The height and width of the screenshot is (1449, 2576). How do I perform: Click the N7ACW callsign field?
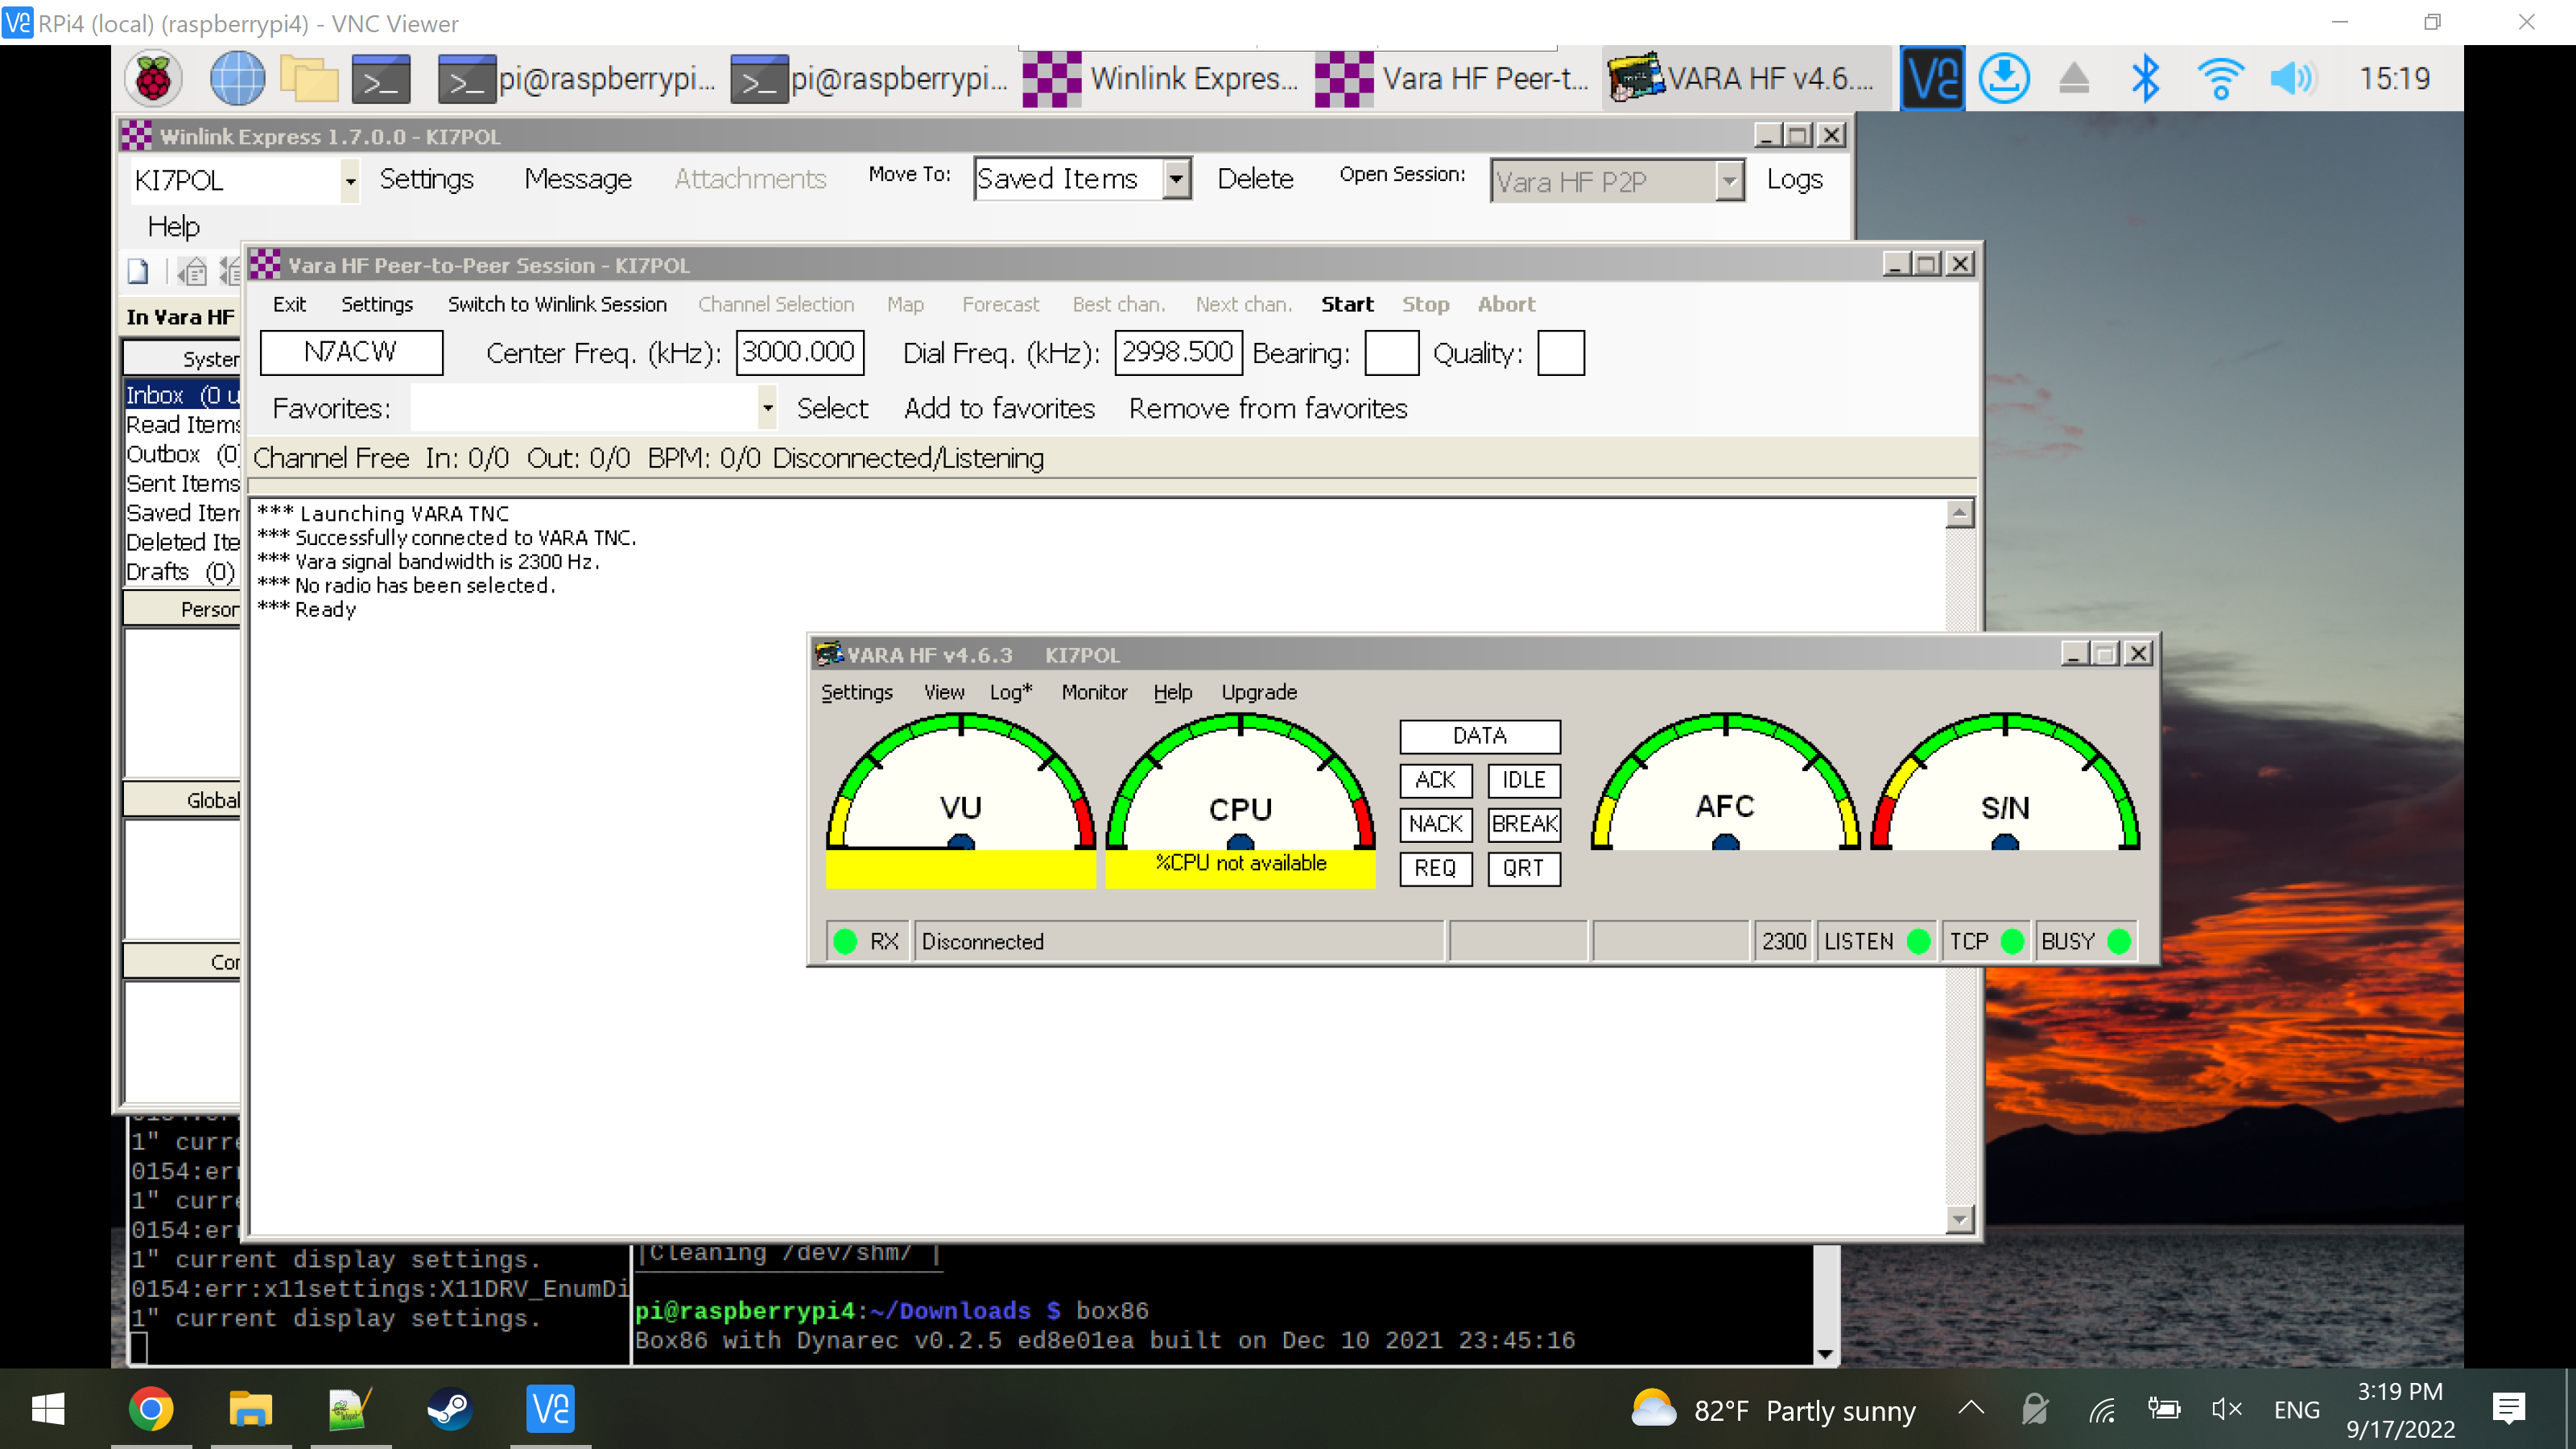tap(351, 352)
